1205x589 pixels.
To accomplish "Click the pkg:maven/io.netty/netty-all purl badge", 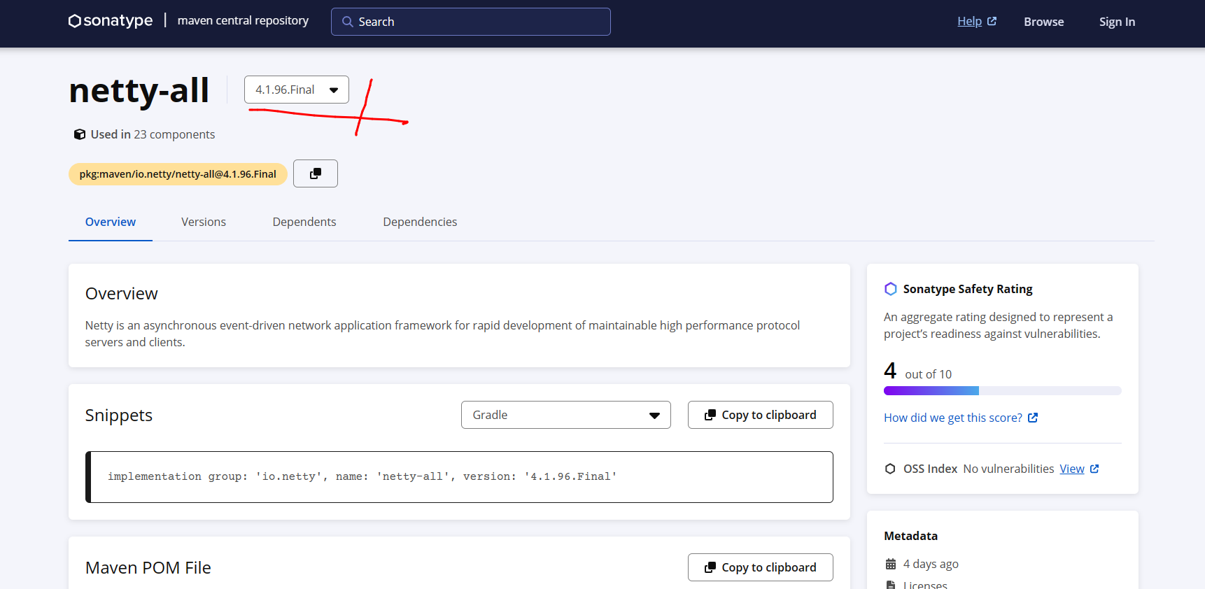I will (x=178, y=174).
